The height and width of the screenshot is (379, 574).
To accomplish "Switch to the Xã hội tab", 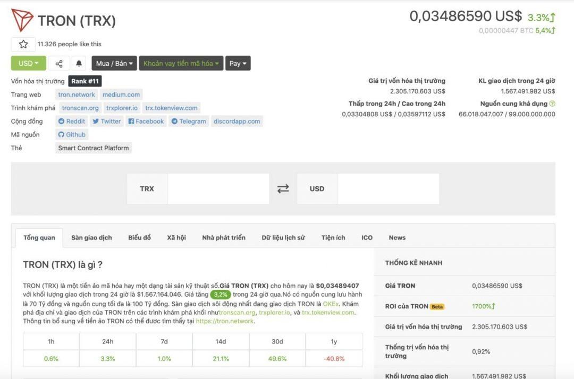I will [x=176, y=238].
